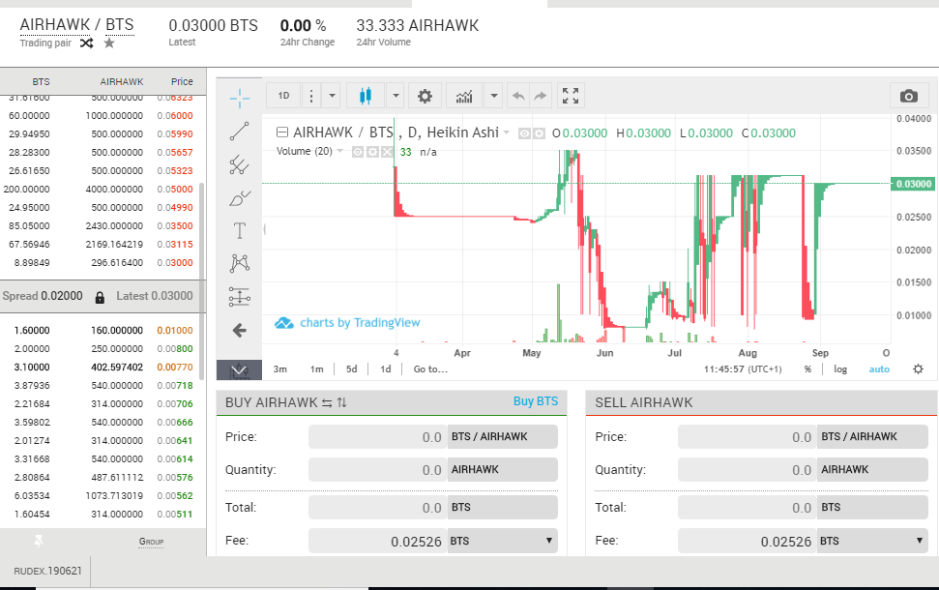Screen dimensions: 939x590
Task: Click the sell Total input field
Action: [747, 508]
